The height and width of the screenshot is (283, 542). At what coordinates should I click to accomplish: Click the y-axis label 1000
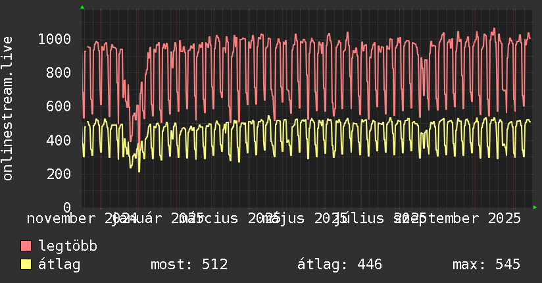[x=55, y=39]
